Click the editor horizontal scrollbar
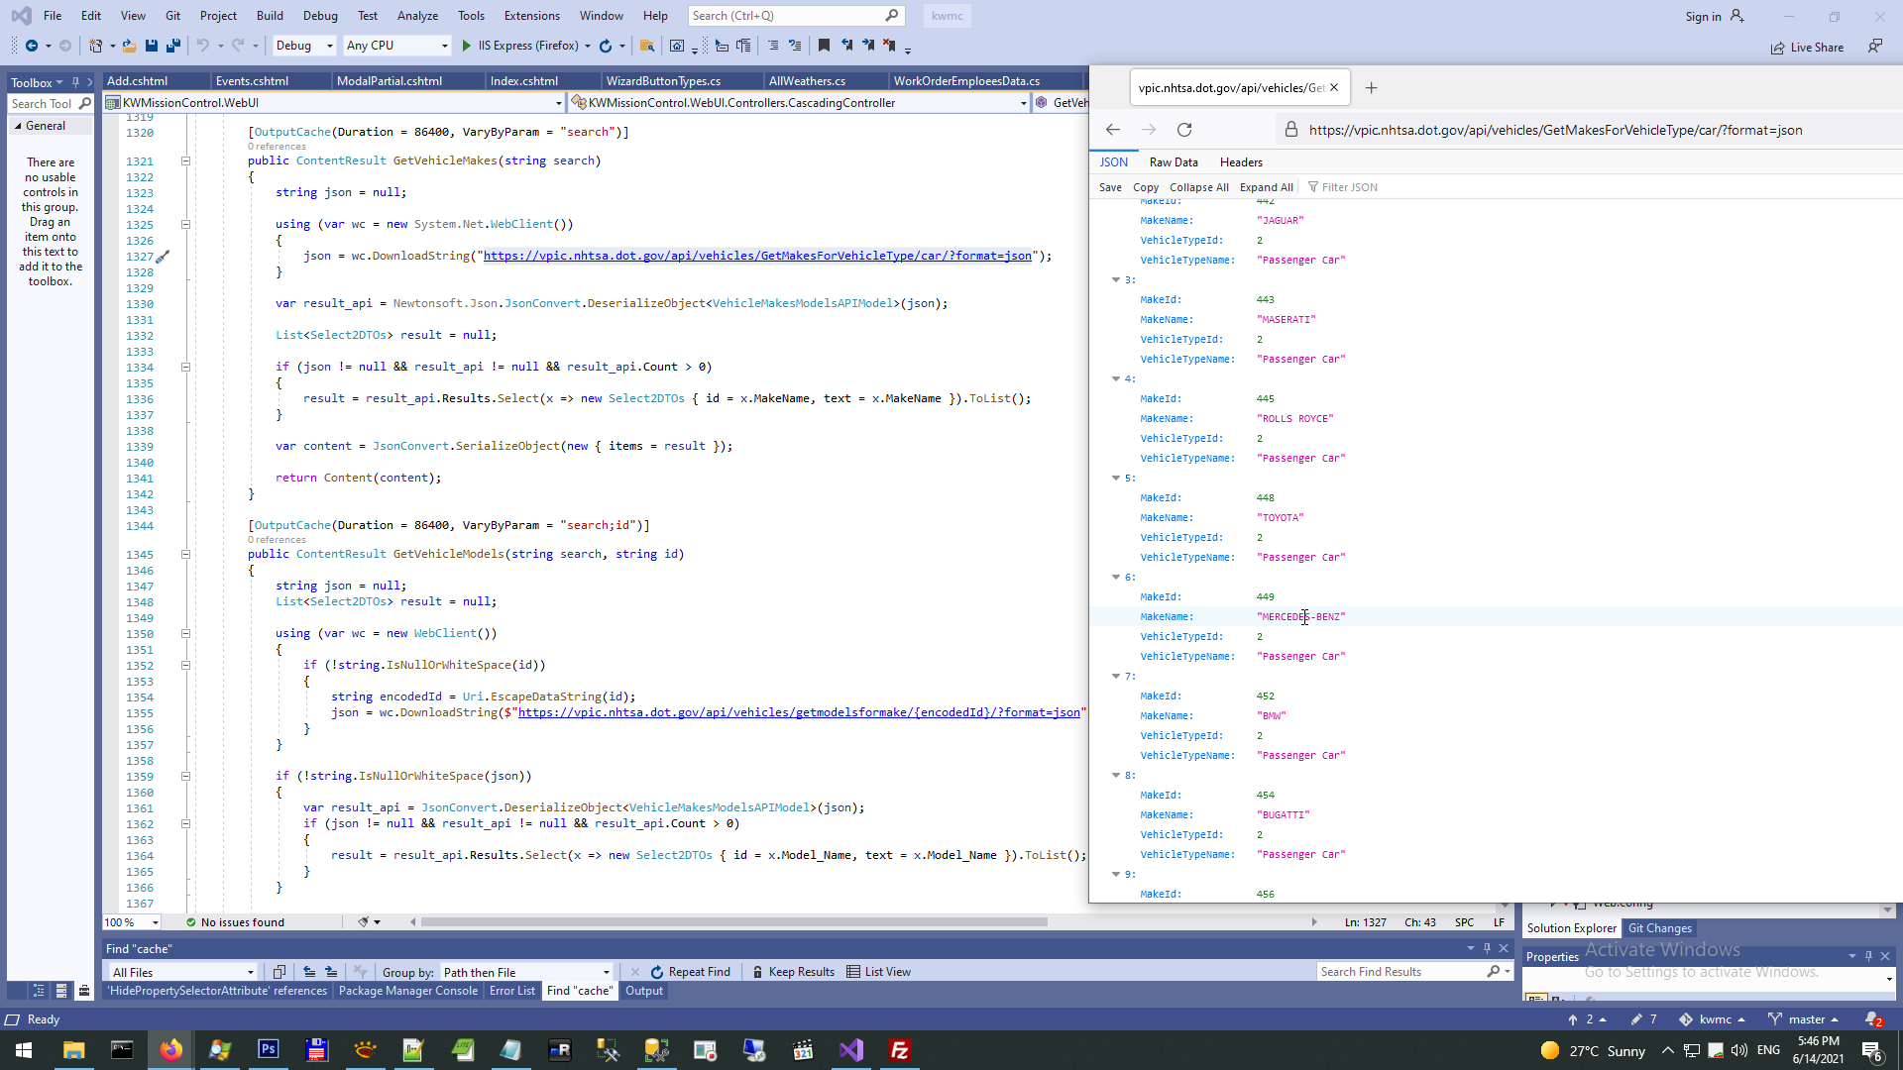The width and height of the screenshot is (1903, 1070). [733, 922]
